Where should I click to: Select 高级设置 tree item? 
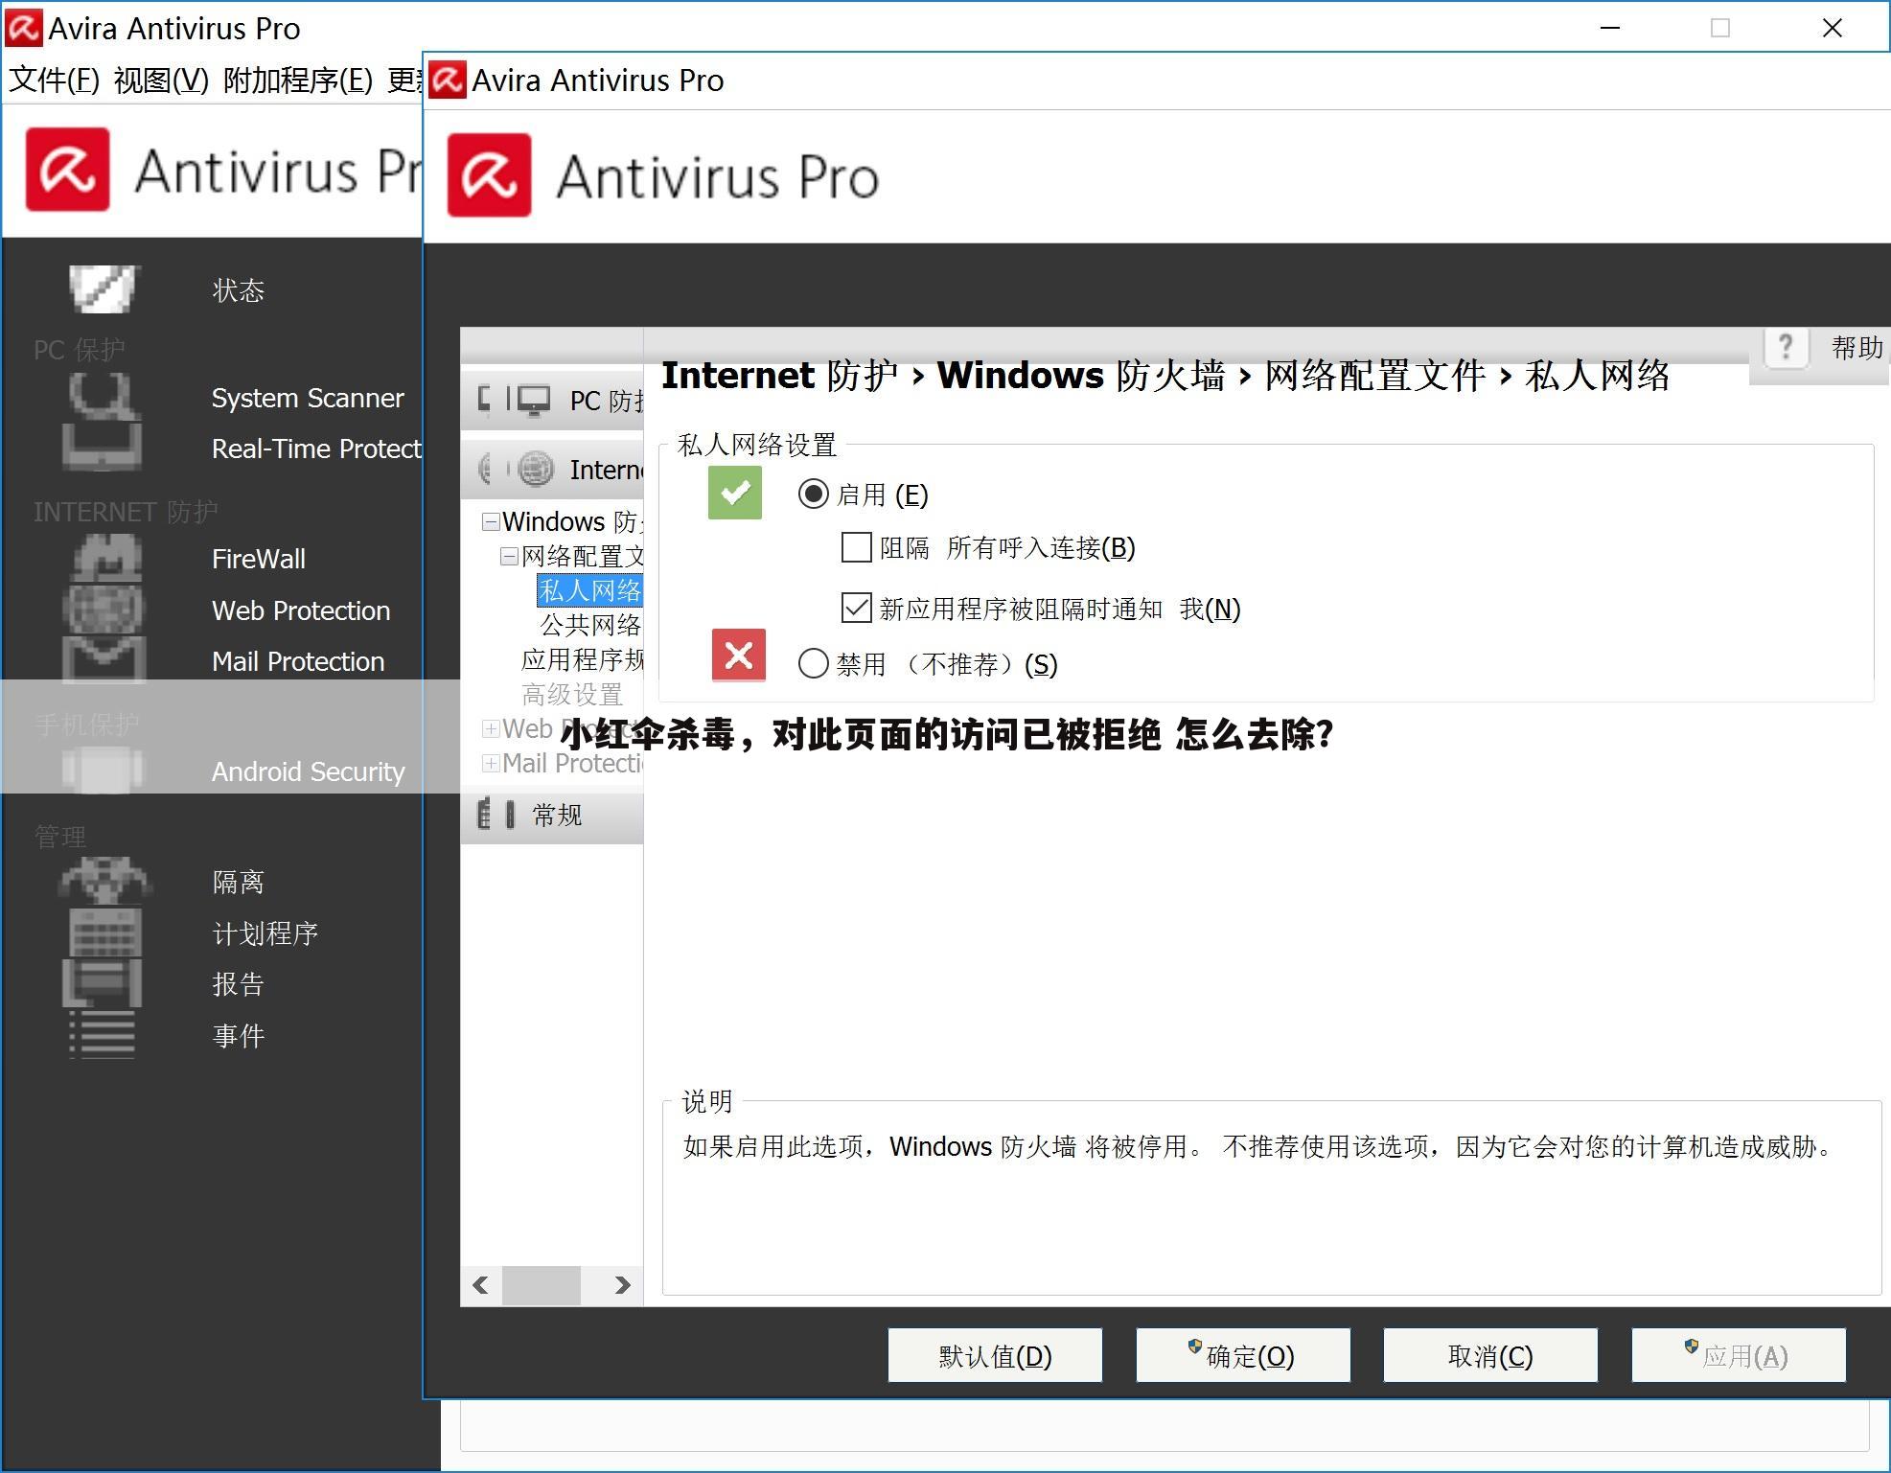(x=572, y=694)
